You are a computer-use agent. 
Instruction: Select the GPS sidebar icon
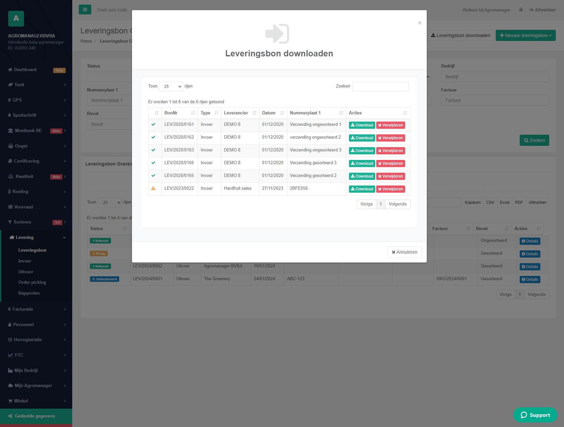pyautogui.click(x=10, y=100)
